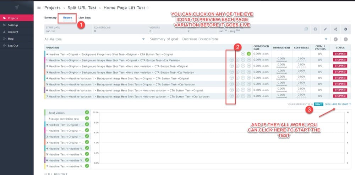Viewport: 355px width, 175px height.
Task: Go to previous goal with left arrow circle
Action: pyautogui.click(x=335, y=39)
